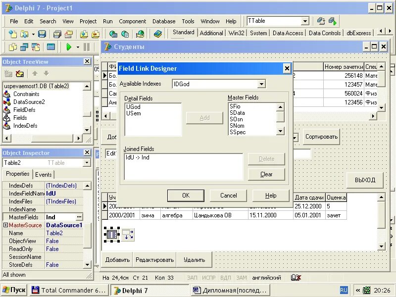Image resolution: width=396 pixels, height=297 pixels.
Task: Click the New Items toolbar icon
Action: pos(13,34)
